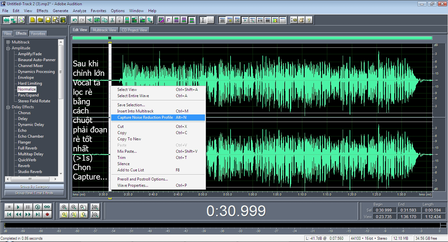Viewport: 448px width, 242px height.
Task: Choose Insert Into Multitrack
Action: (157, 111)
